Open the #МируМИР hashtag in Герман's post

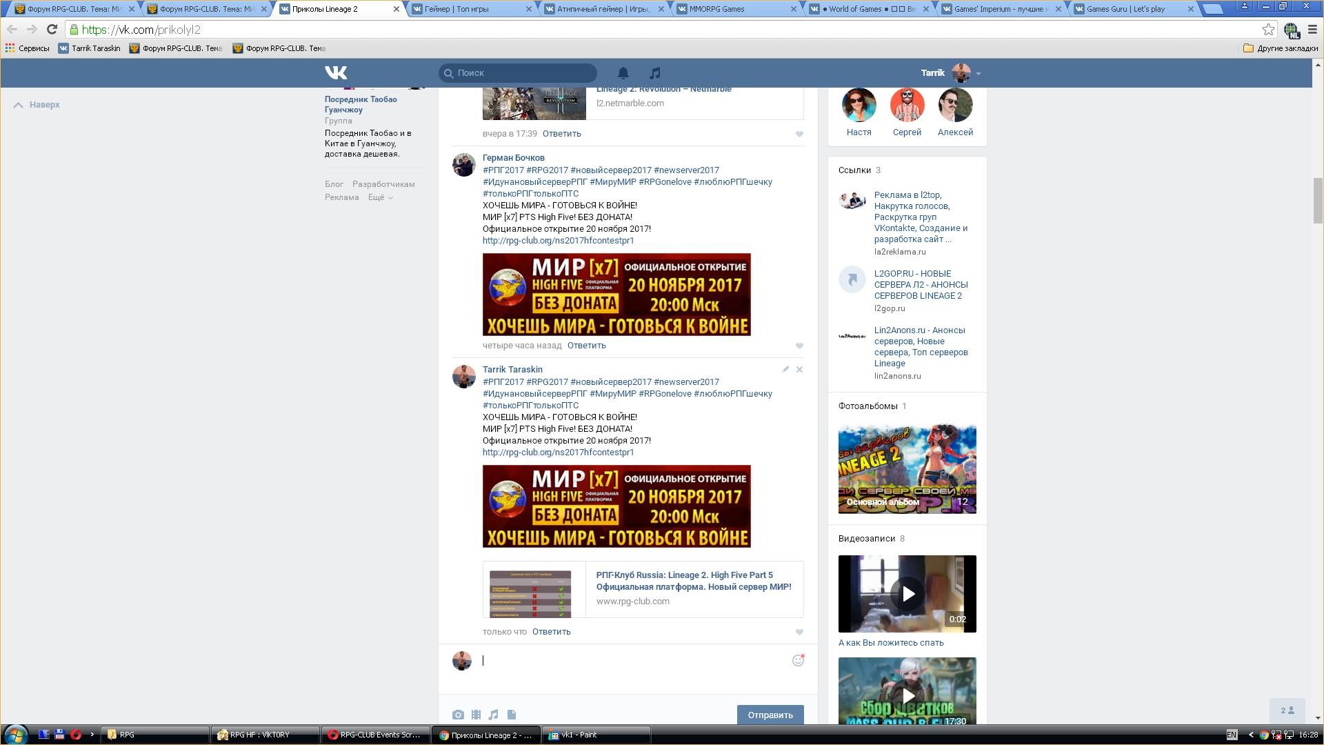[612, 182]
